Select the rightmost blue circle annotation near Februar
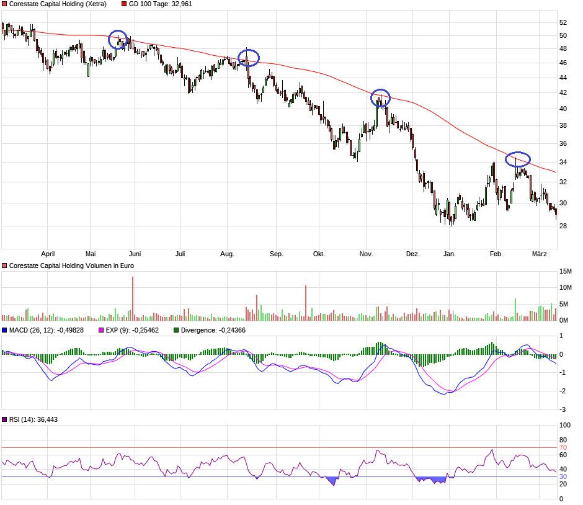The width and height of the screenshot is (583, 505). (x=518, y=158)
